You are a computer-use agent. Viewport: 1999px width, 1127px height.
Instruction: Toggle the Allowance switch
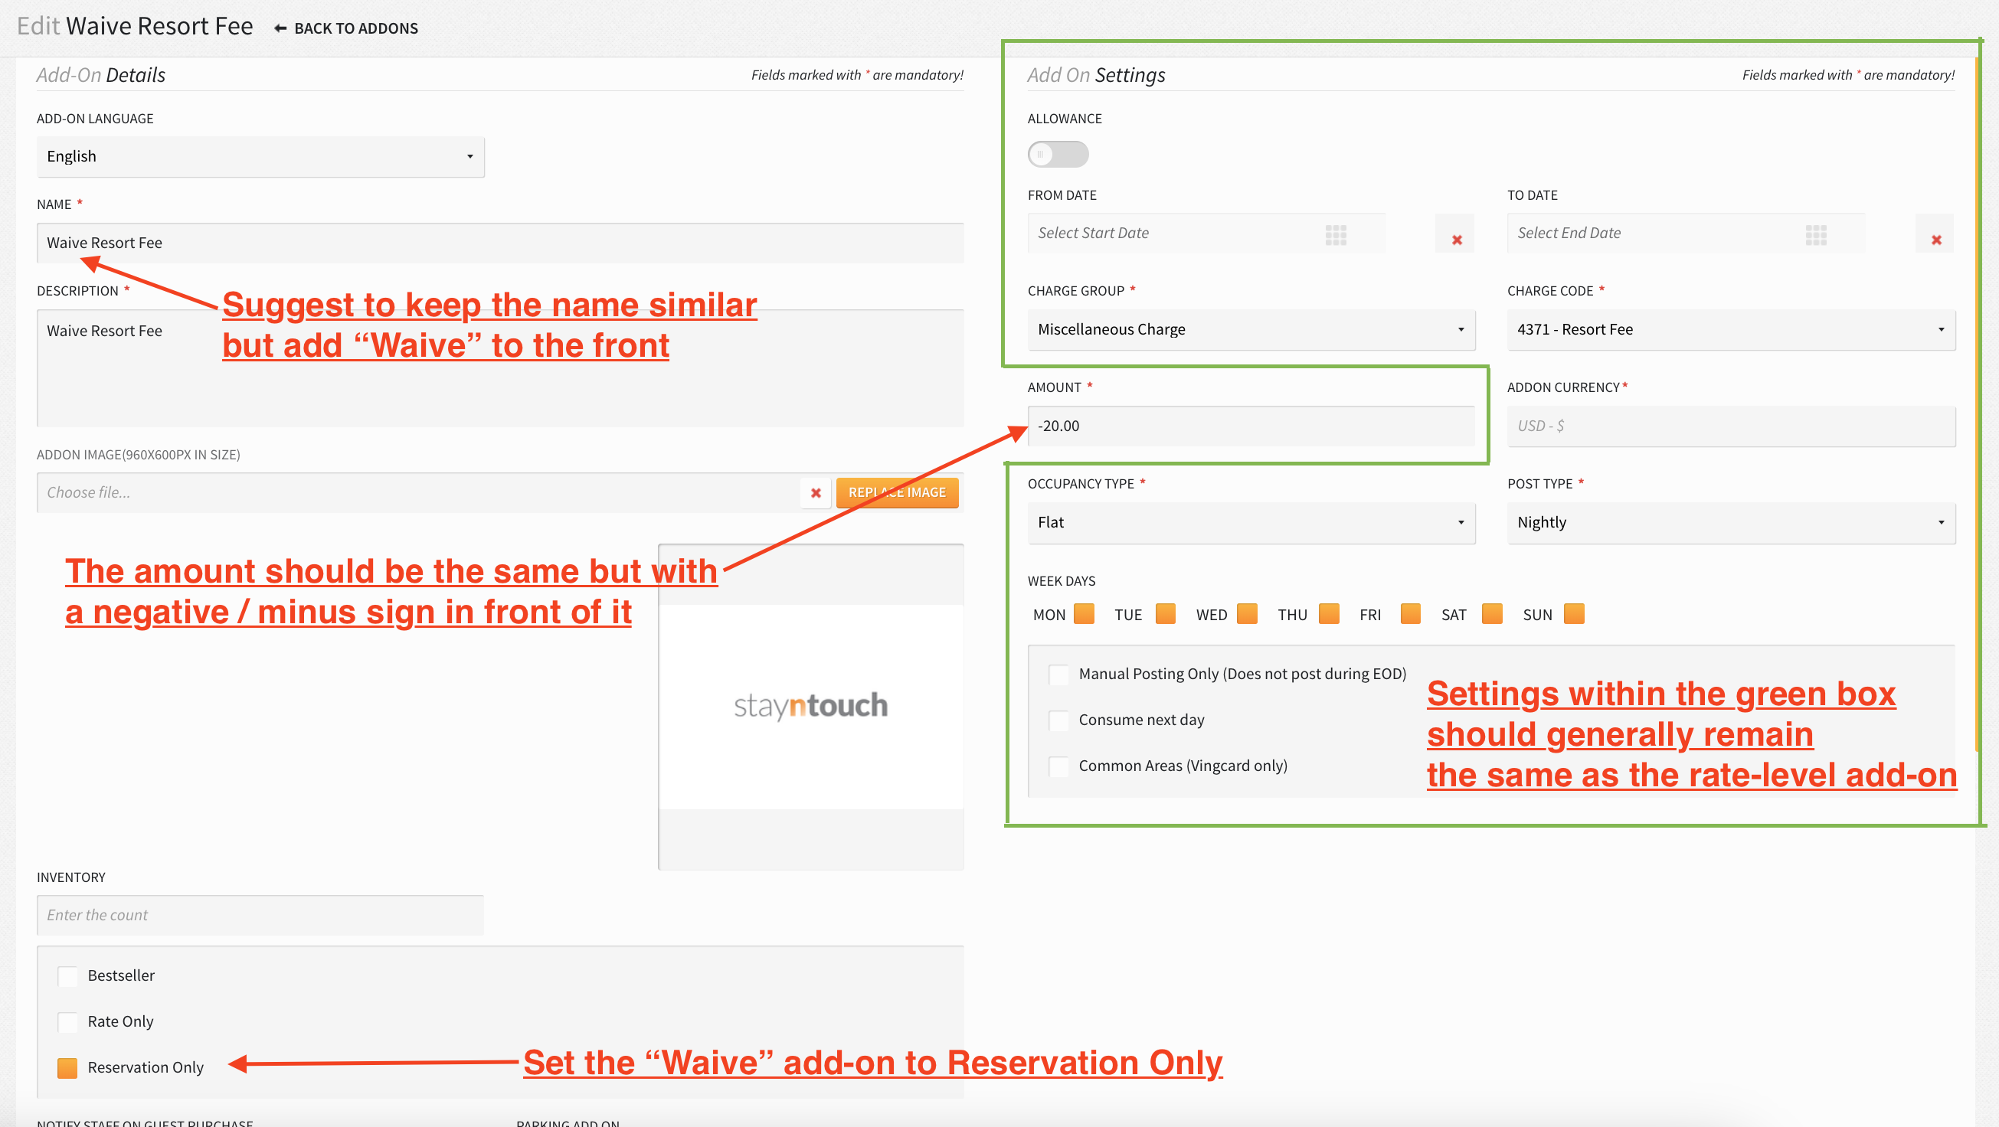(1057, 154)
